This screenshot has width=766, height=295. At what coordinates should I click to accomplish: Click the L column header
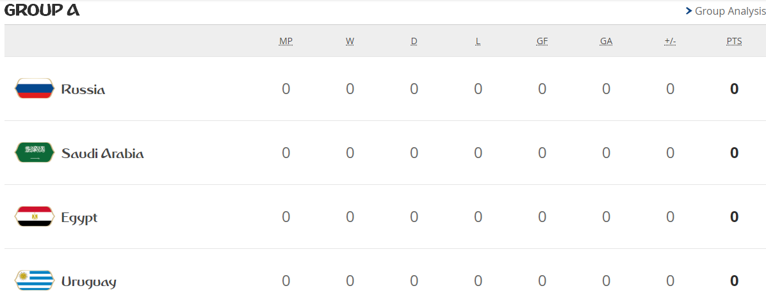click(478, 42)
